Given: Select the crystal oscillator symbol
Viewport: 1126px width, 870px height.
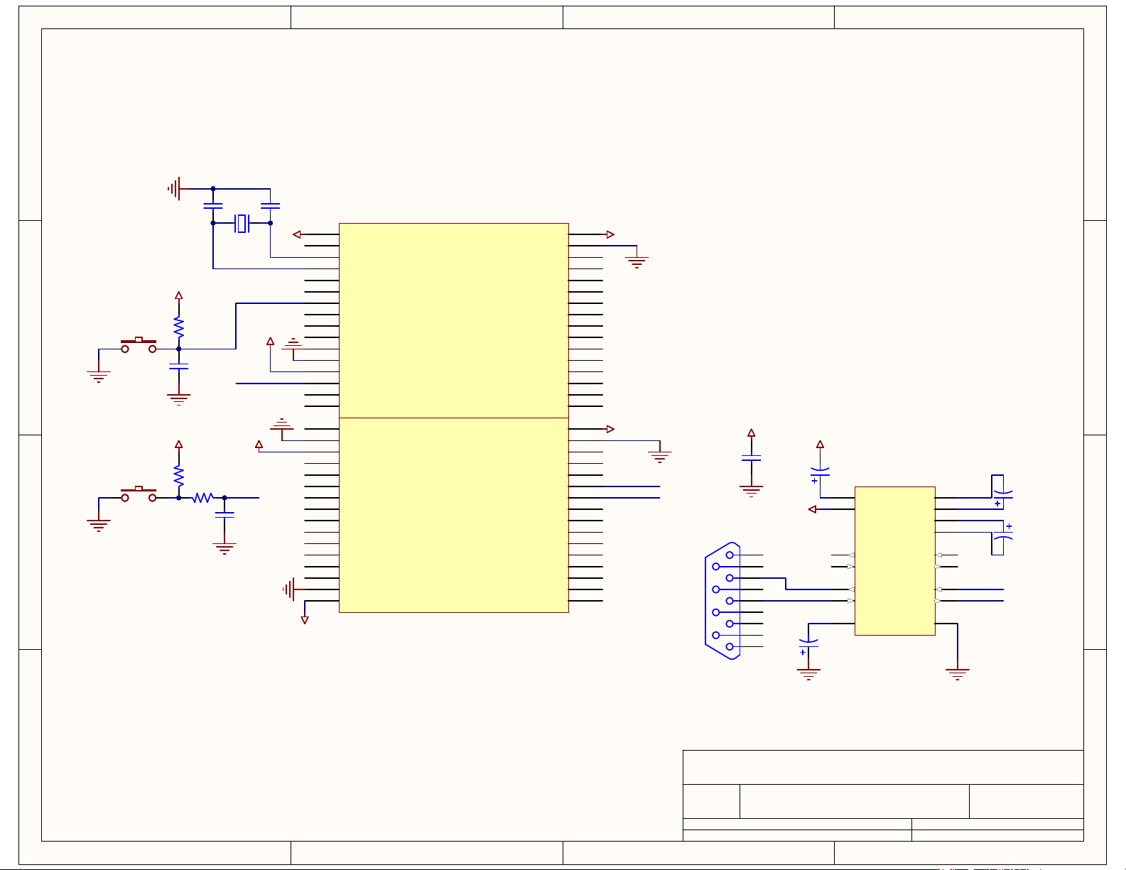Looking at the screenshot, I should 242,223.
